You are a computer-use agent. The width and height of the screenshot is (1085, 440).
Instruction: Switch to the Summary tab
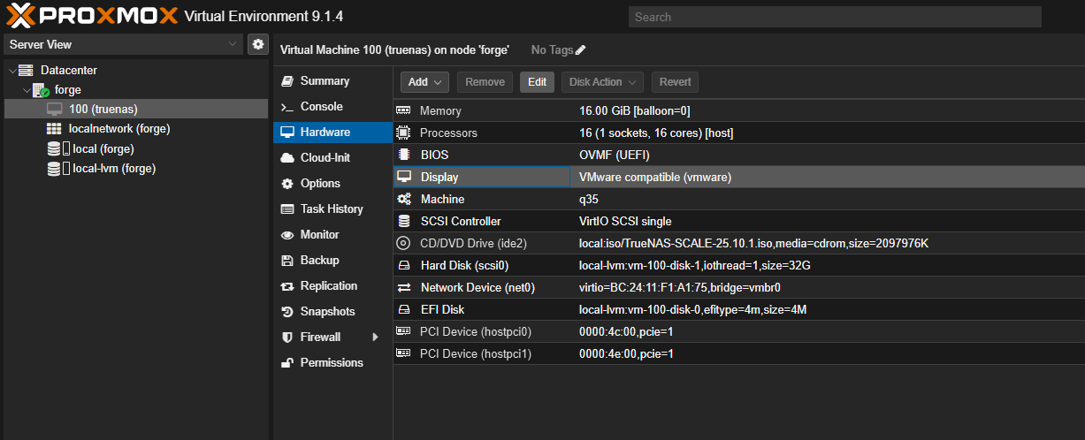click(x=324, y=81)
